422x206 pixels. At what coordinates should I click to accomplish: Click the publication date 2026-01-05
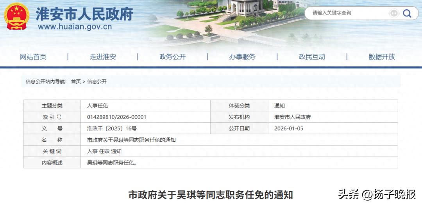point(288,129)
